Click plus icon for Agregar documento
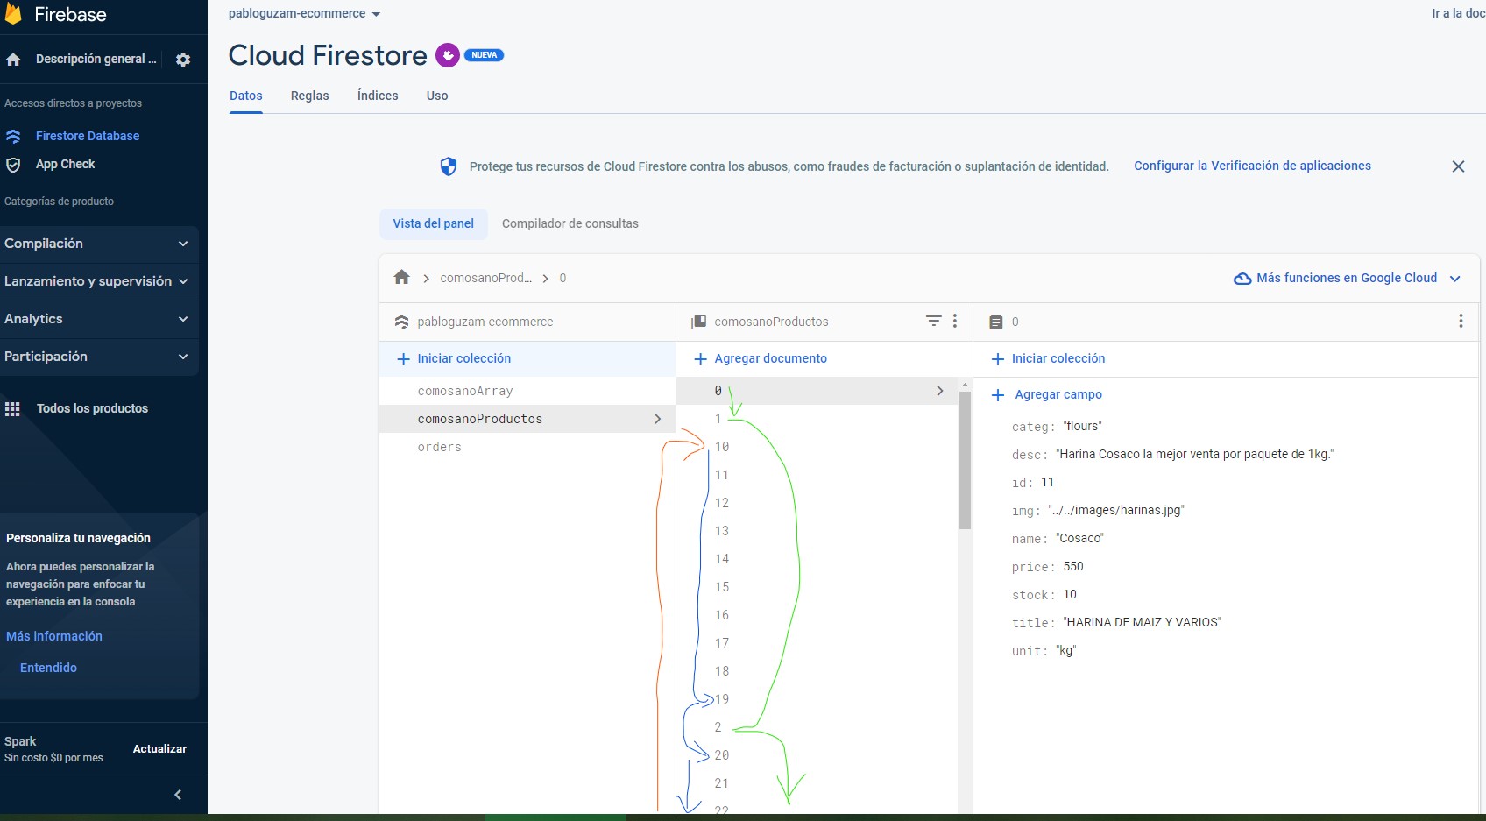The width and height of the screenshot is (1486, 821). 700,359
